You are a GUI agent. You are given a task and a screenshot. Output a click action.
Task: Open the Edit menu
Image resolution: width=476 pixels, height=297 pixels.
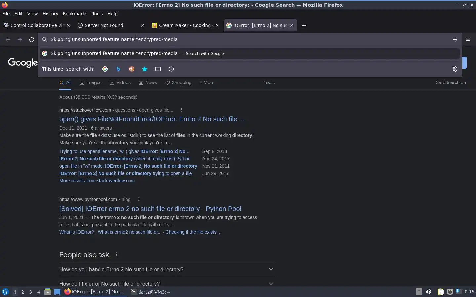[19, 14]
